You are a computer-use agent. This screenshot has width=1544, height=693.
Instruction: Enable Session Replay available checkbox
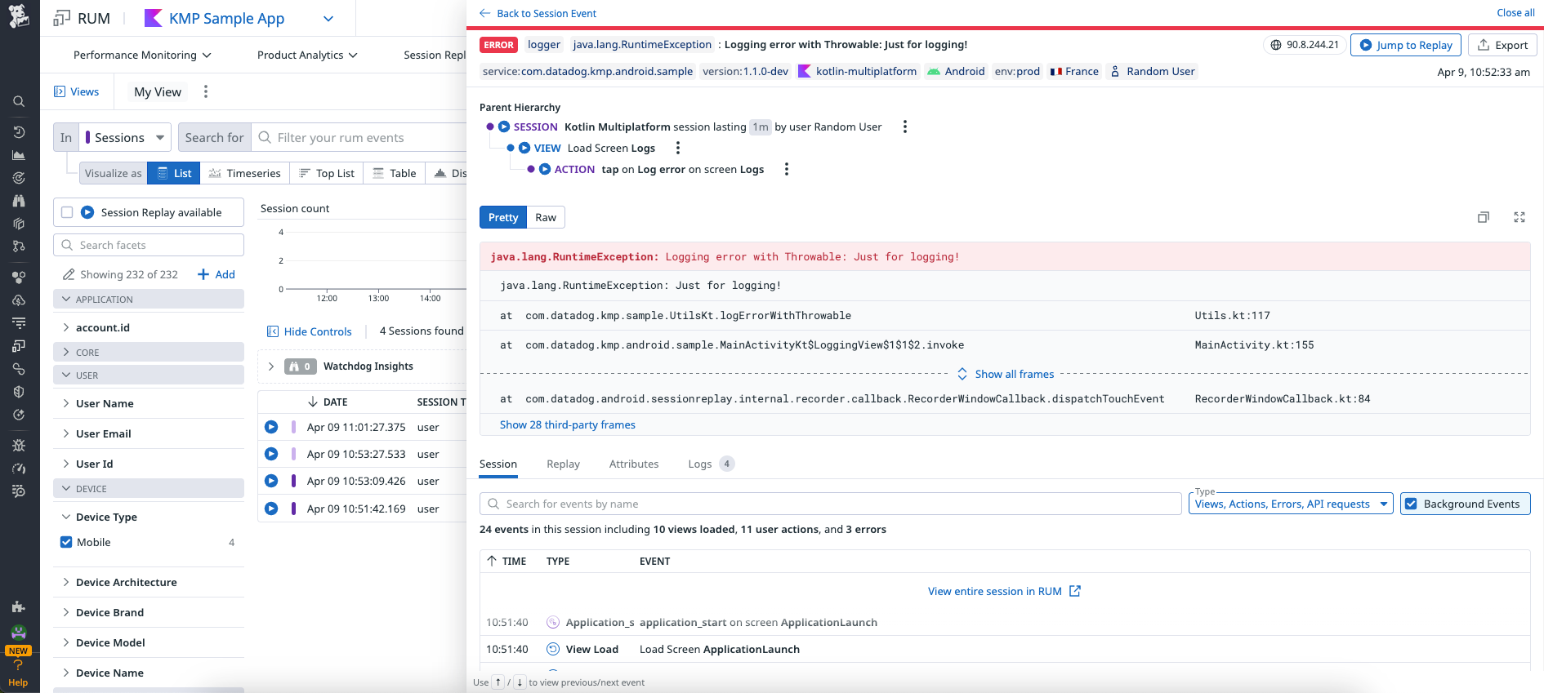pos(67,212)
